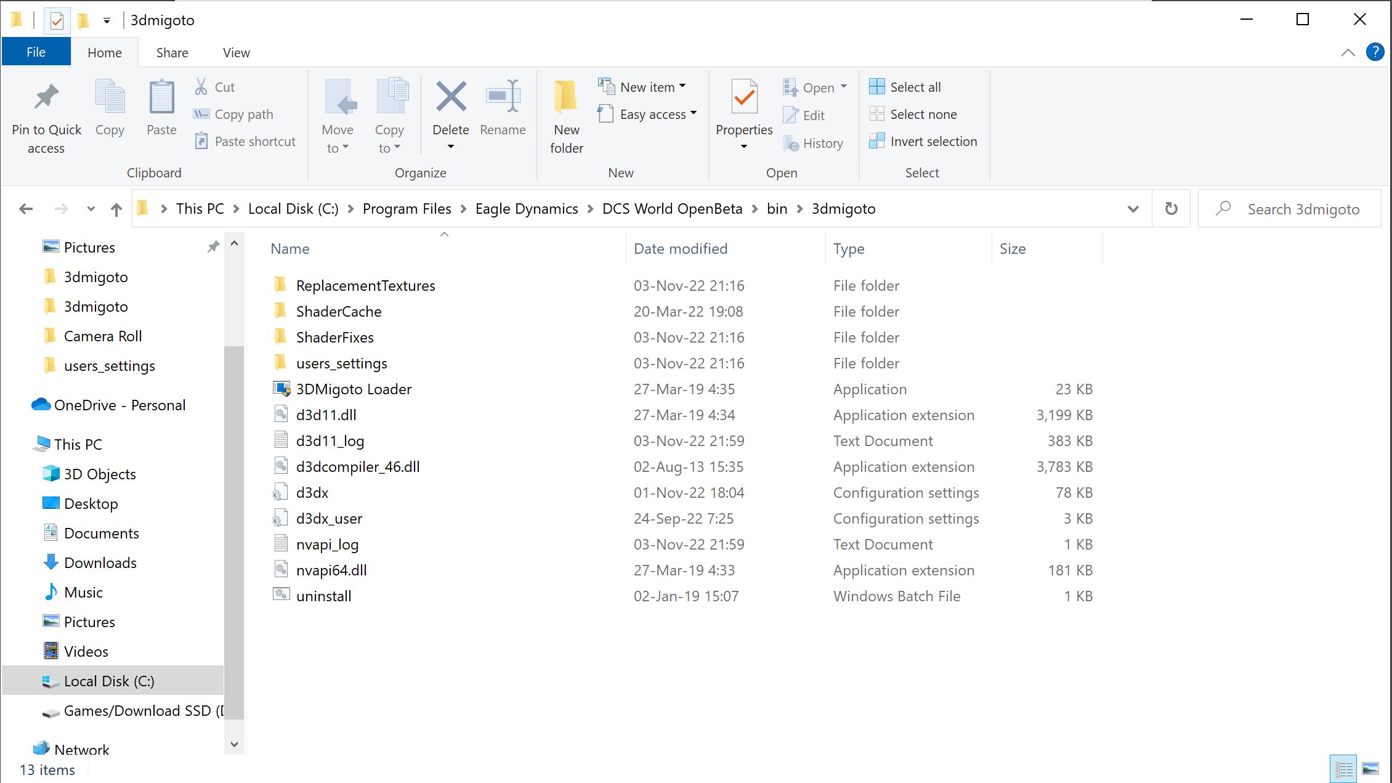The width and height of the screenshot is (1392, 783).
Task: Click the bin breadcrumb in address bar
Action: click(777, 209)
